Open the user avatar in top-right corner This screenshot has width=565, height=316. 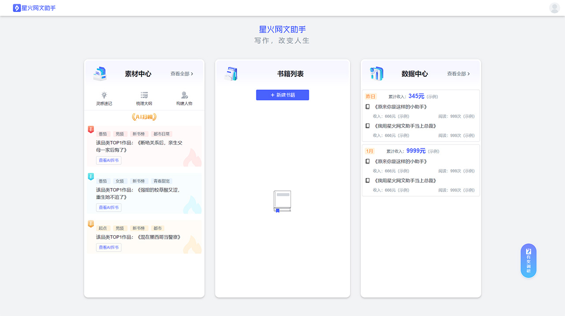coord(554,8)
